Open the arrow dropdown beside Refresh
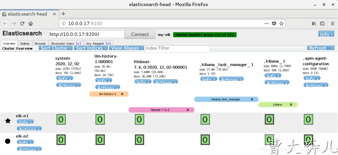Image resolution: width=338 pixels, height=155 pixels. [332, 48]
